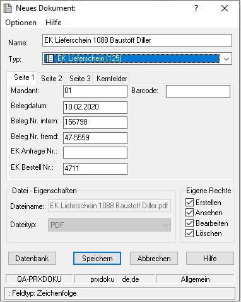Viewport: 241px width, 302px height.
Task: Open the Optionen menu
Action: (21, 23)
